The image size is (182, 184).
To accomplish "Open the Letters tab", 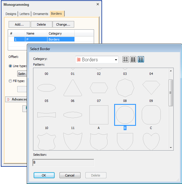I will (x=24, y=14).
